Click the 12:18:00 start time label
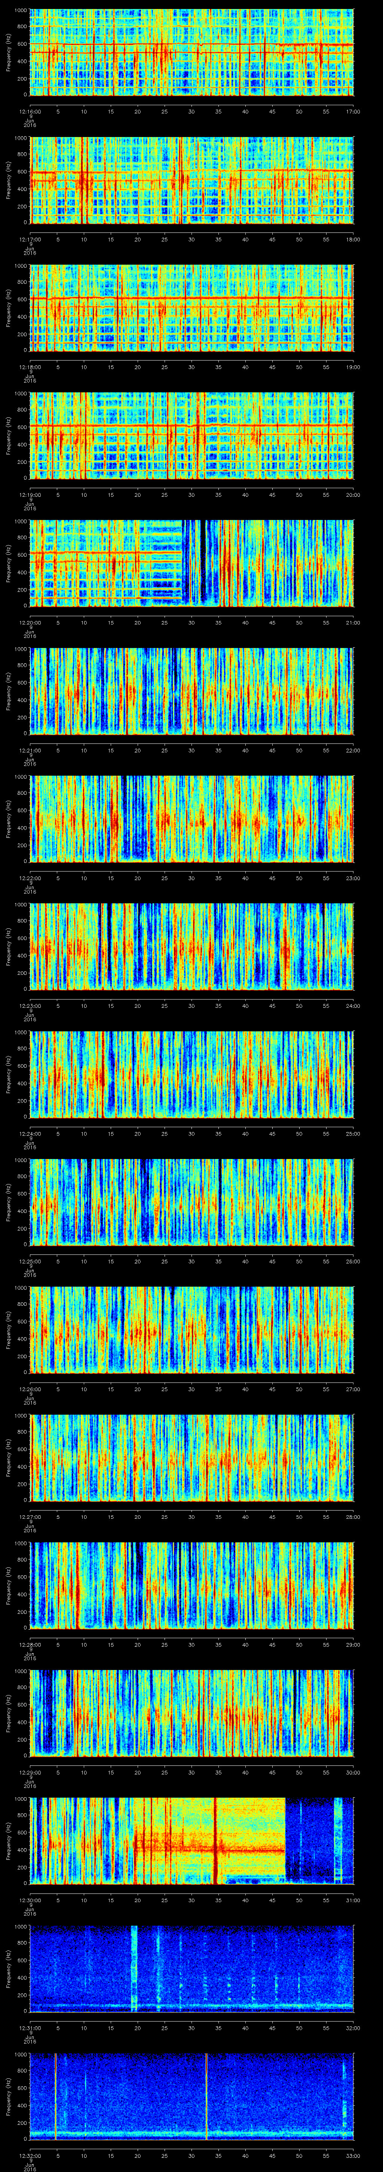 30,367
